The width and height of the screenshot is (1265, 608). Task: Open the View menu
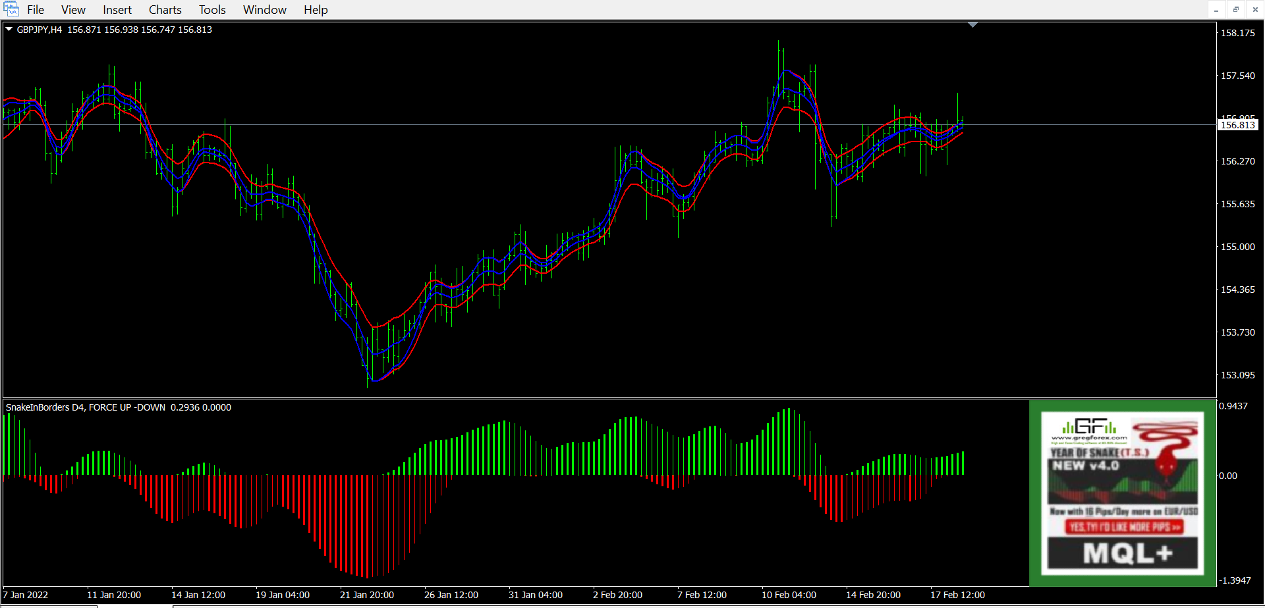click(73, 10)
